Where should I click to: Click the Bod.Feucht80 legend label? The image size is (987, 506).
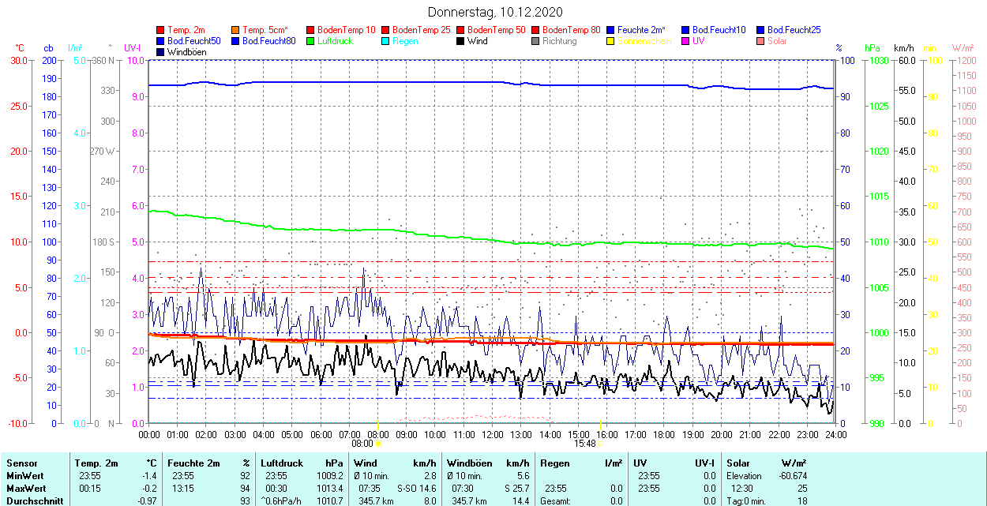(268, 41)
